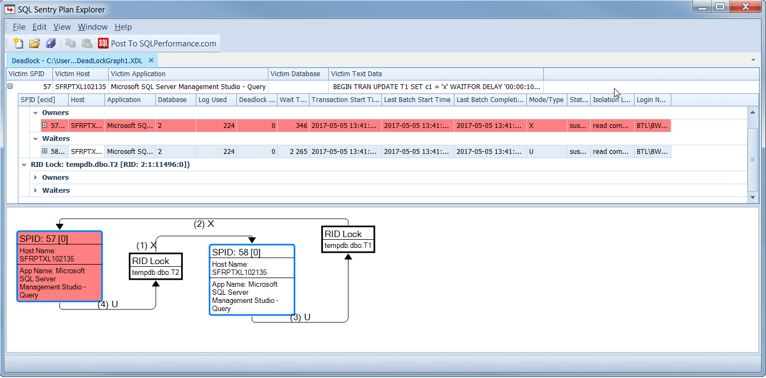Click the wait time cell '2 265'

tap(293, 152)
